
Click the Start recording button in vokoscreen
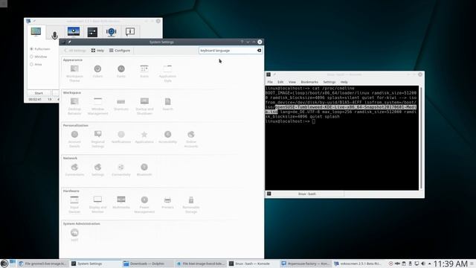[39, 93]
